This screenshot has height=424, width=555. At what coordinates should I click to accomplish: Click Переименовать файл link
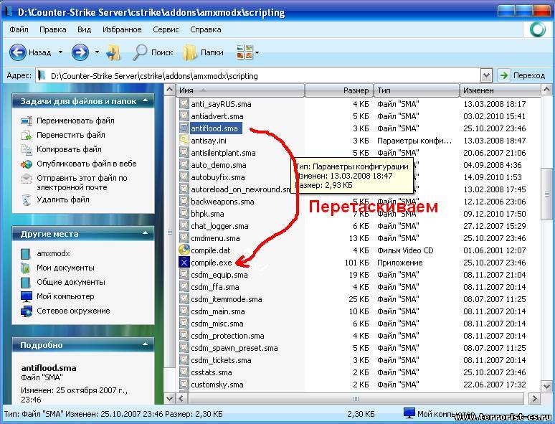tap(75, 121)
